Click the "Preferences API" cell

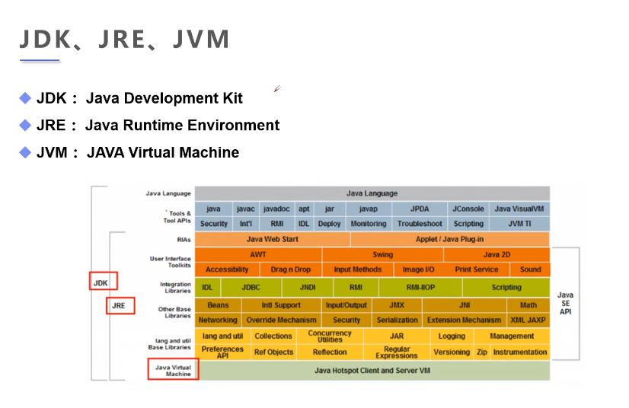pos(222,352)
